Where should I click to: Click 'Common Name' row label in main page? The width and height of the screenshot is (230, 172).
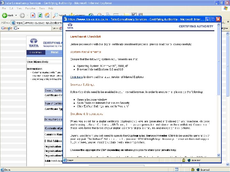point(53,134)
